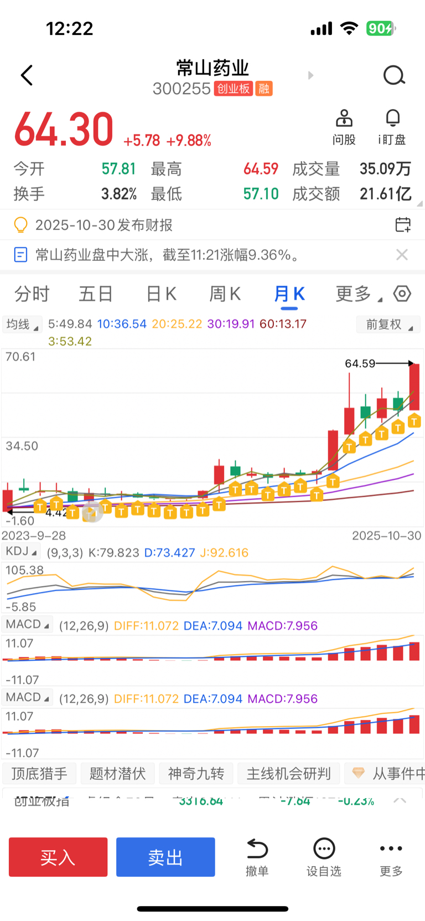This screenshot has width=425, height=921.
Task: Tap 换手 3.82% value
Action: tap(119, 194)
